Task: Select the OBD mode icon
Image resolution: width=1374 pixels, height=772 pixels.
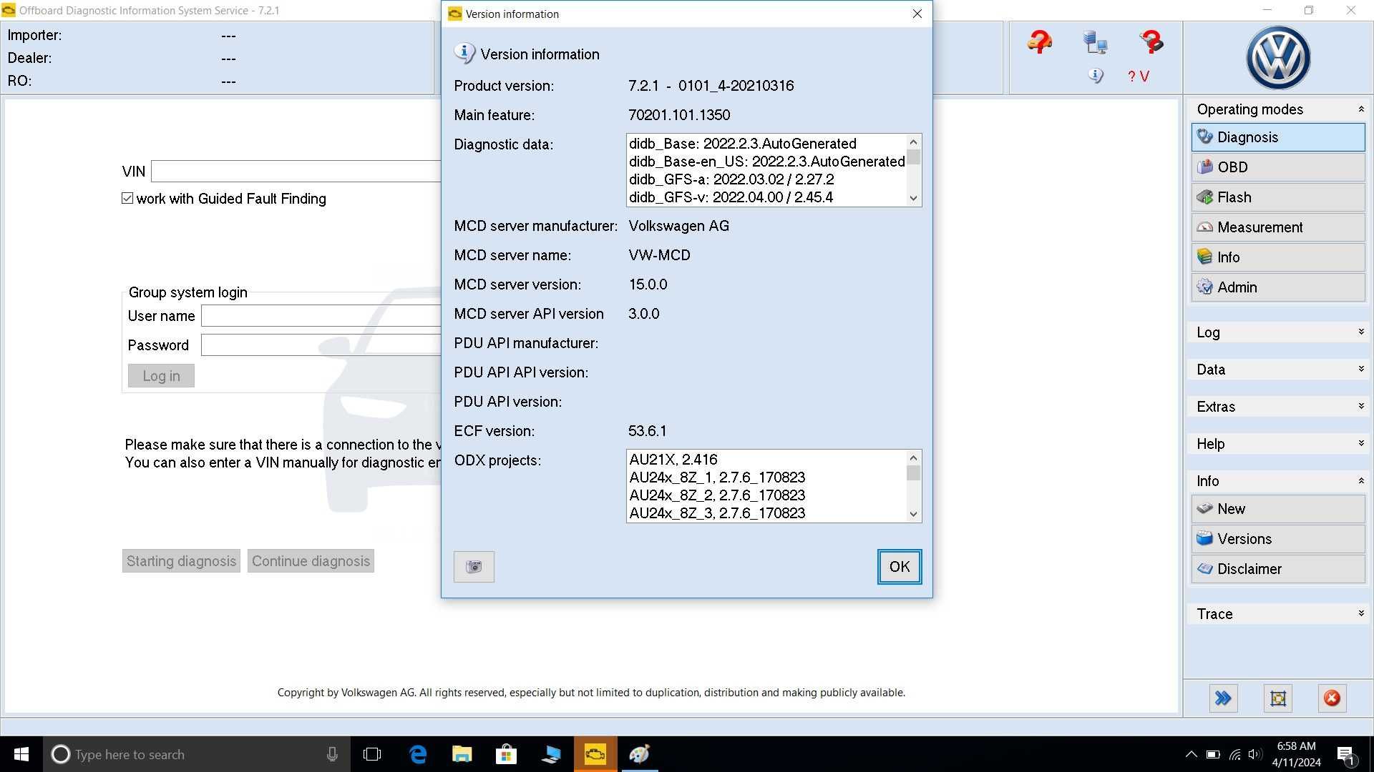Action: coord(1205,167)
